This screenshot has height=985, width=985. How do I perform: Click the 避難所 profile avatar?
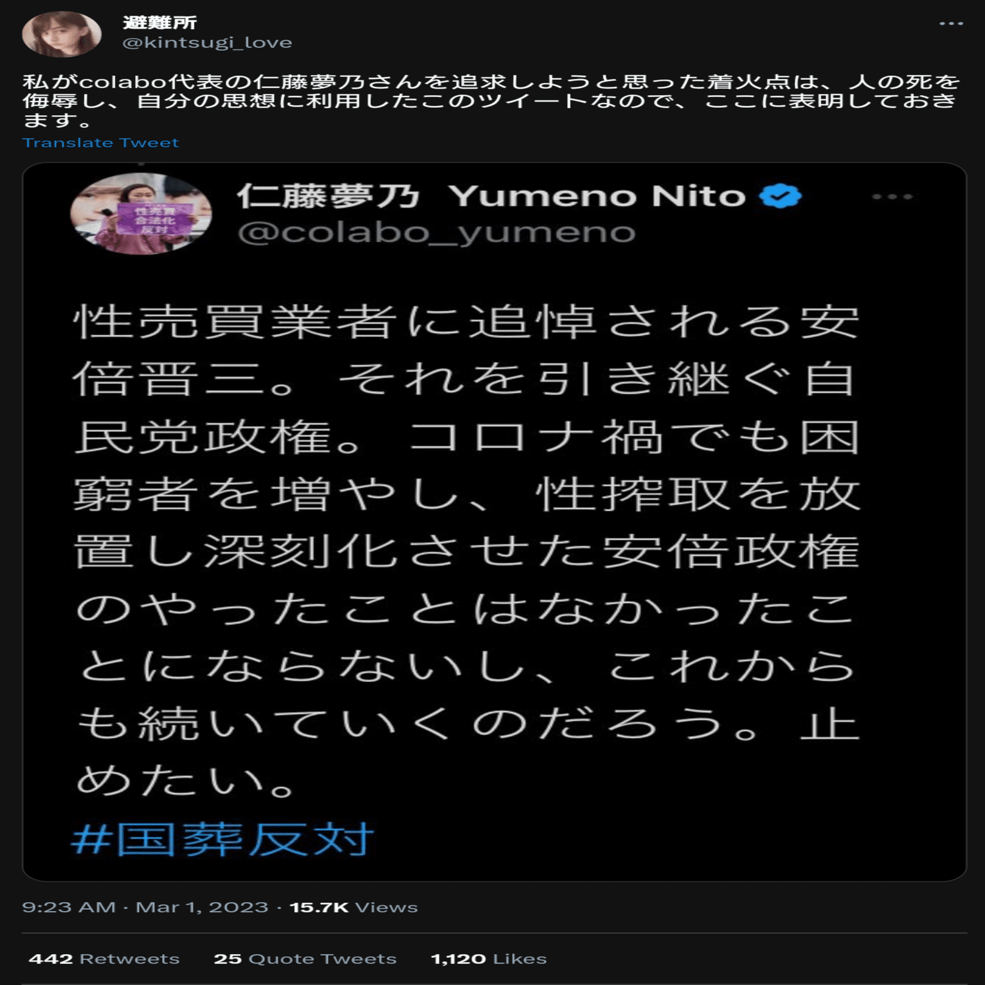click(62, 33)
